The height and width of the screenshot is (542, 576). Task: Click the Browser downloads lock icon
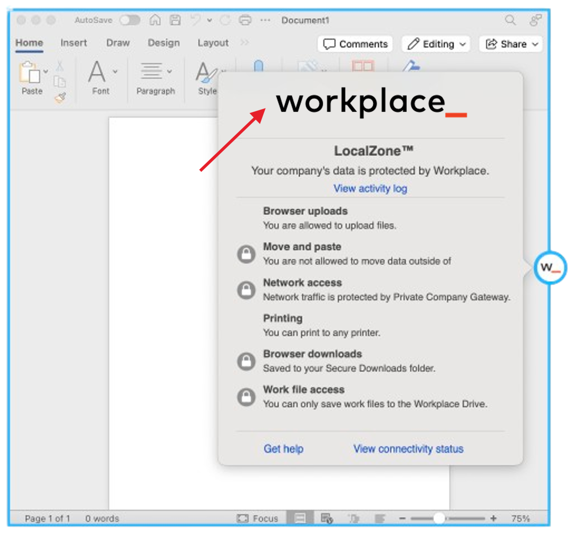(246, 361)
